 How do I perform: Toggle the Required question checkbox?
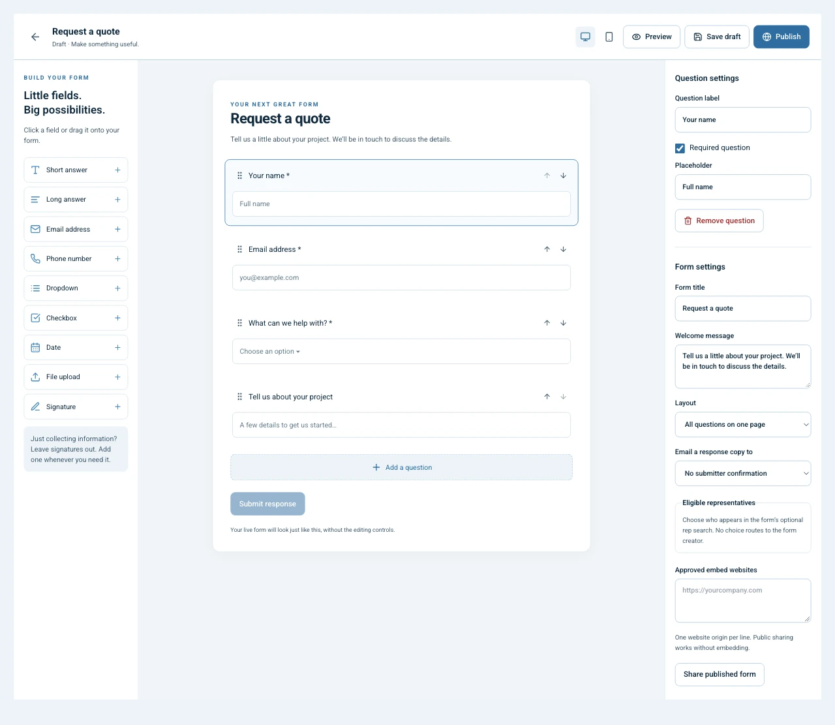(680, 148)
